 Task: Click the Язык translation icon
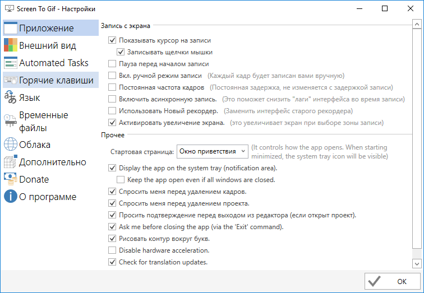pos(11,97)
